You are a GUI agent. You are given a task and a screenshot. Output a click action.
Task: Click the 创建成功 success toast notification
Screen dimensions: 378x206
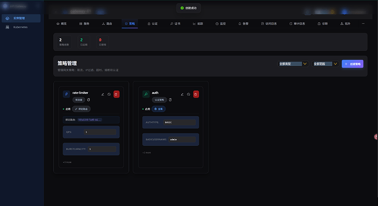pyautogui.click(x=188, y=8)
